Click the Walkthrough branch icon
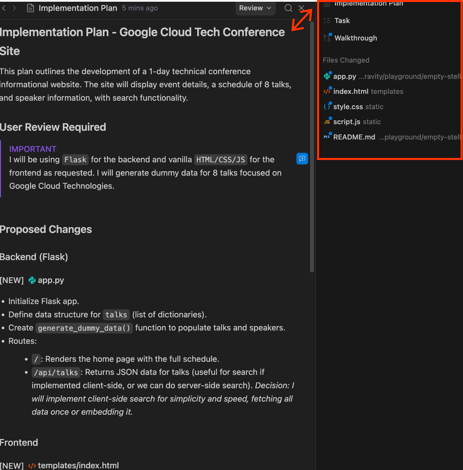The image size is (463, 470). point(327,38)
